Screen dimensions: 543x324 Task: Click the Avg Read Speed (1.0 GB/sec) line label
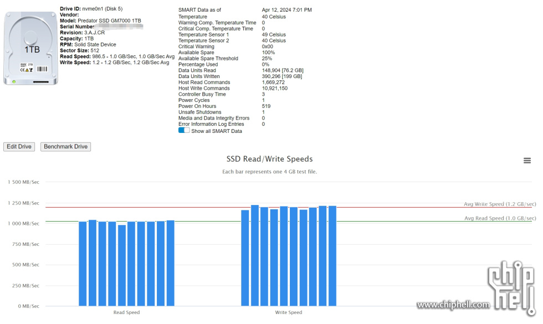pyautogui.click(x=500, y=218)
